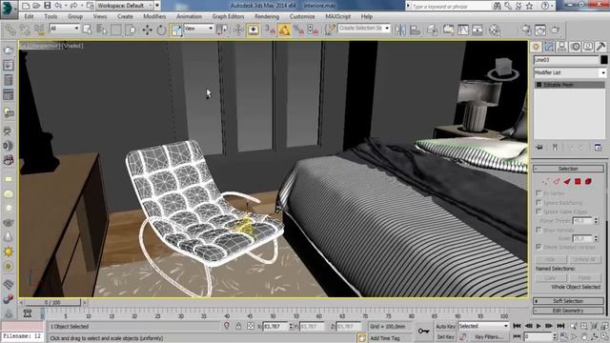Image resolution: width=610 pixels, height=343 pixels.
Task: Open the Rendering menu
Action: pyautogui.click(x=267, y=17)
